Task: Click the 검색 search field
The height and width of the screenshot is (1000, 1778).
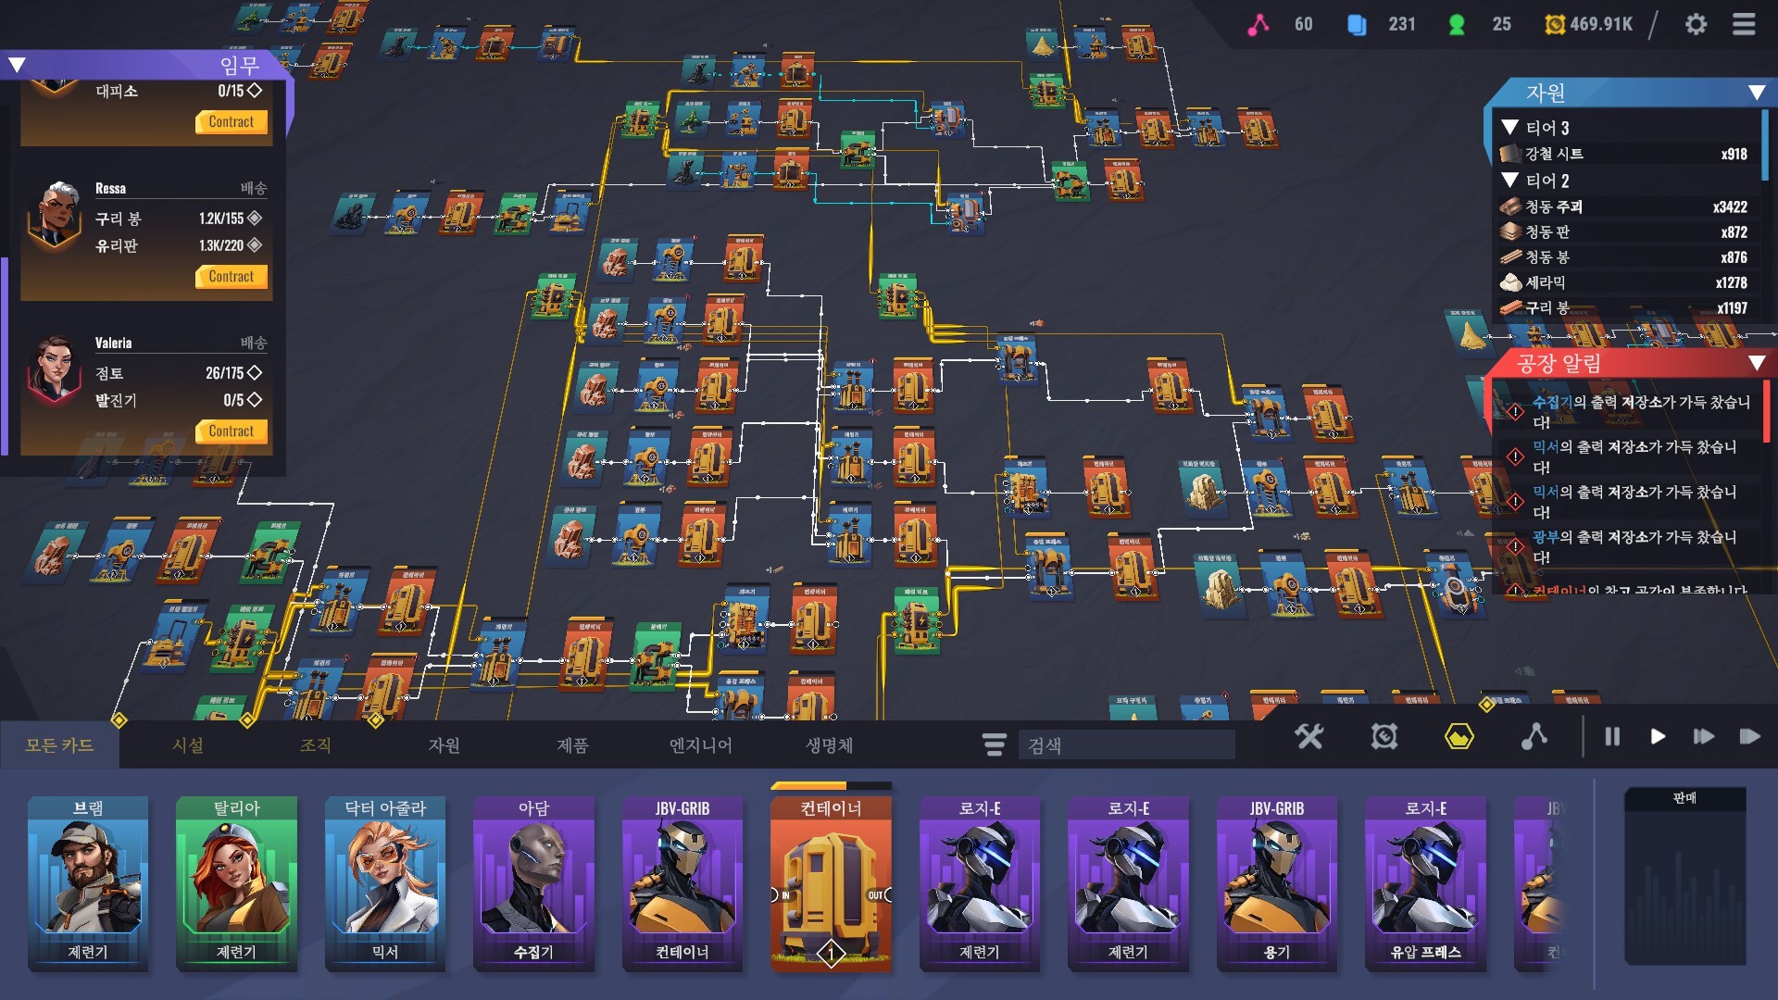Action: pyautogui.click(x=1126, y=745)
